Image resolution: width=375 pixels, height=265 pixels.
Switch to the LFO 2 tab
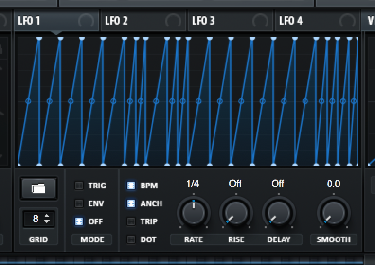tap(143, 21)
